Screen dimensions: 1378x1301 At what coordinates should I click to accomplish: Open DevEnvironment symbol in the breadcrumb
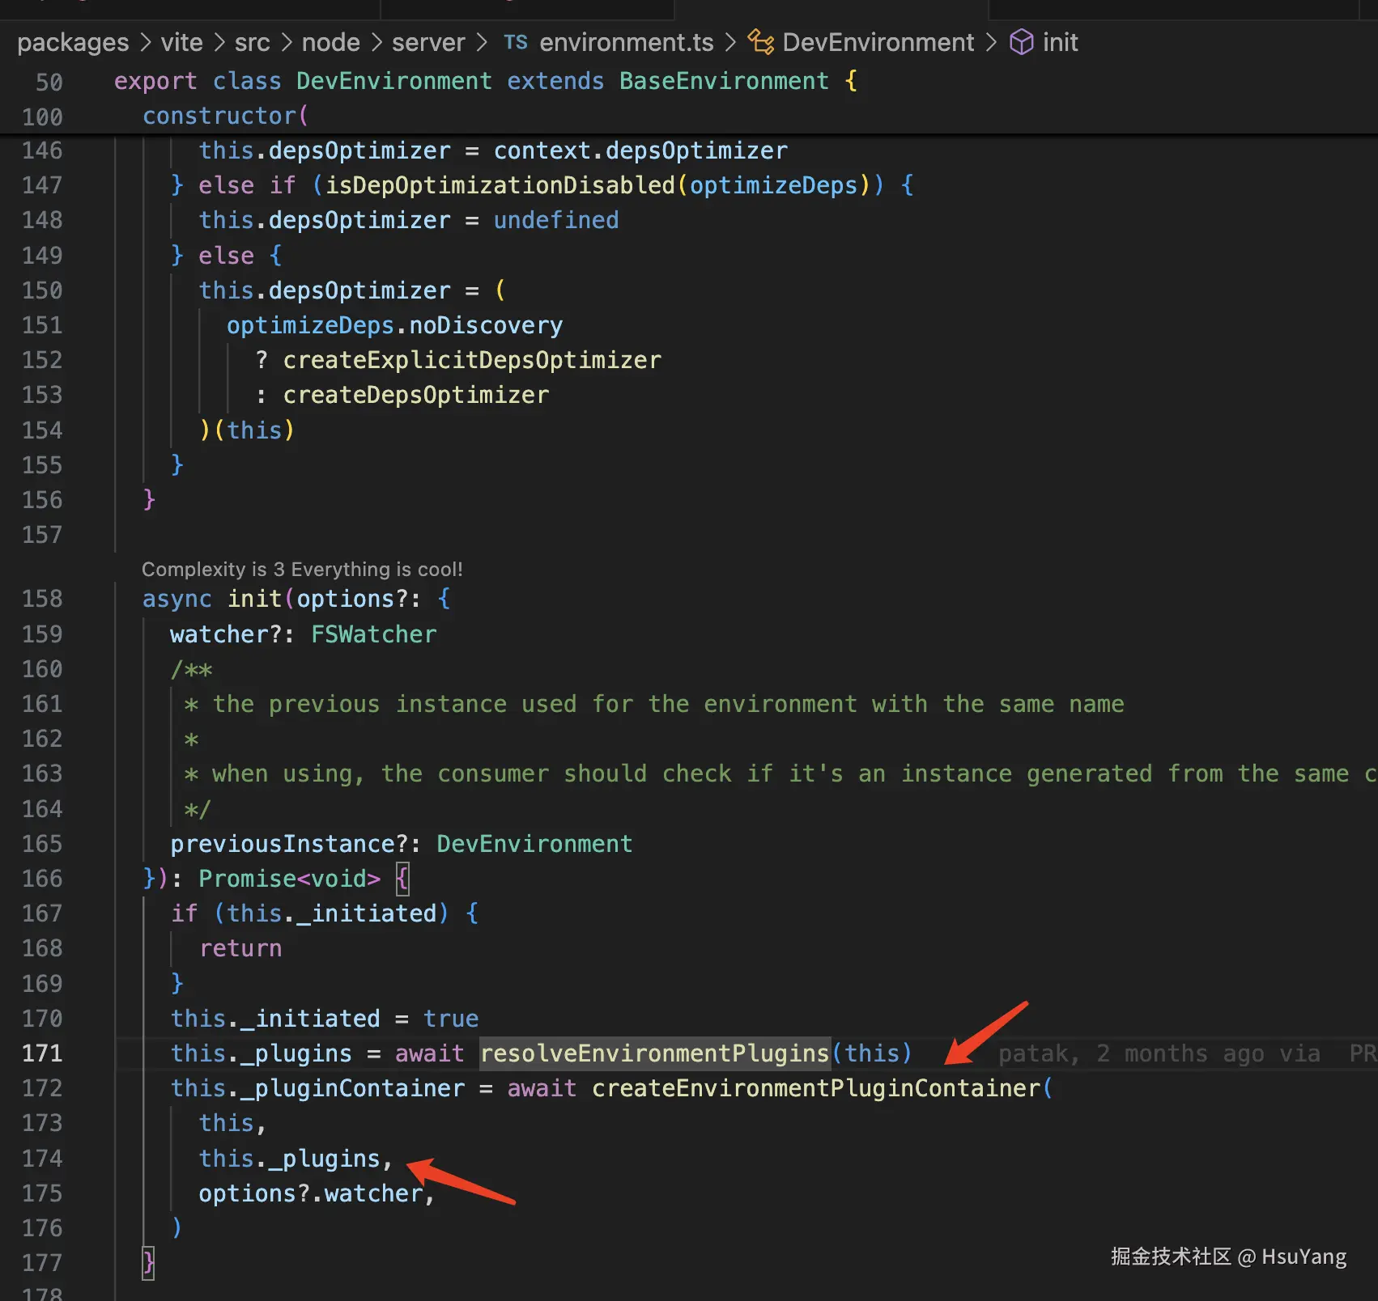point(878,42)
